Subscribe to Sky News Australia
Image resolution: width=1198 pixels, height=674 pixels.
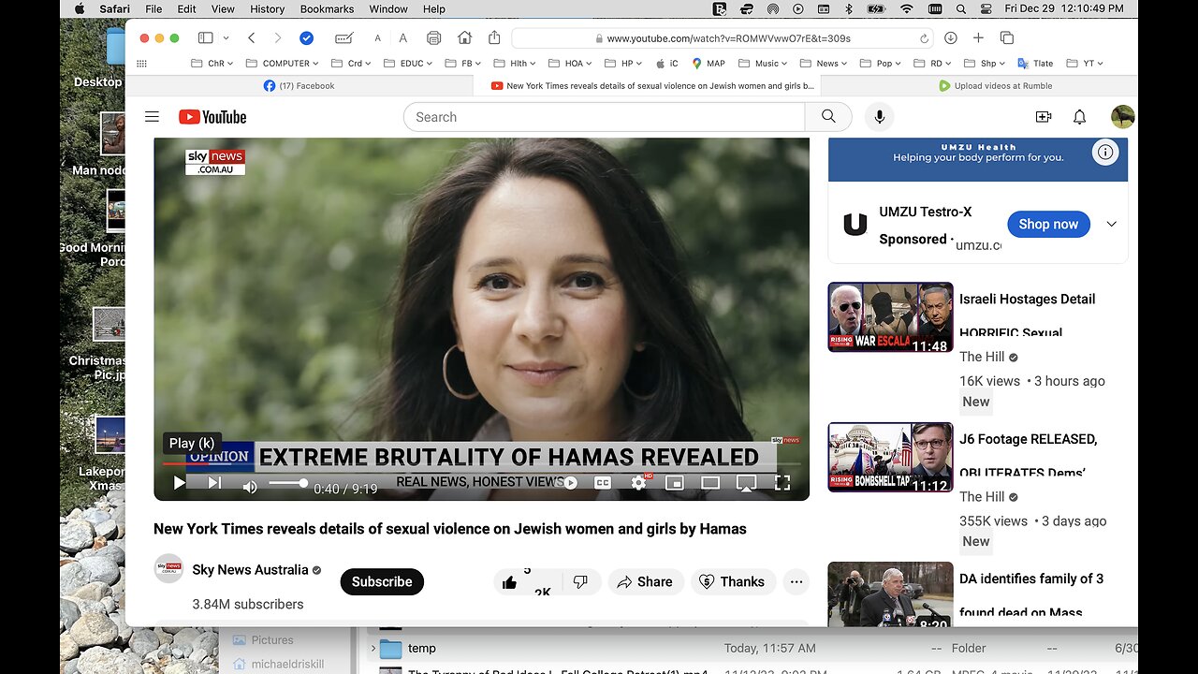(x=382, y=581)
